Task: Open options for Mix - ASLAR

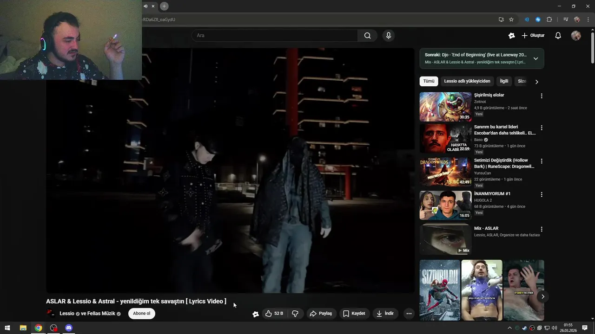Action: (x=541, y=229)
